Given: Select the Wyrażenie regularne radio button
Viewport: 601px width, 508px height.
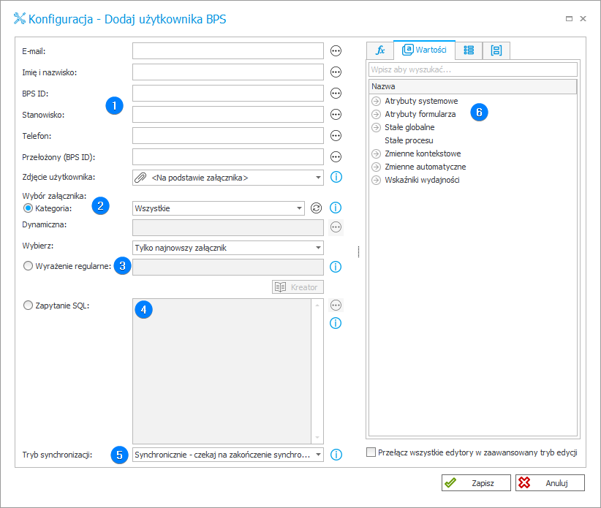Looking at the screenshot, I should (x=28, y=266).
